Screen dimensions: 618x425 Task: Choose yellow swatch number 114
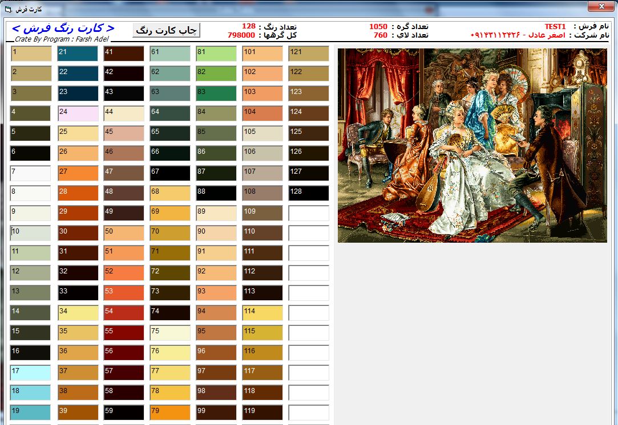tap(262, 313)
